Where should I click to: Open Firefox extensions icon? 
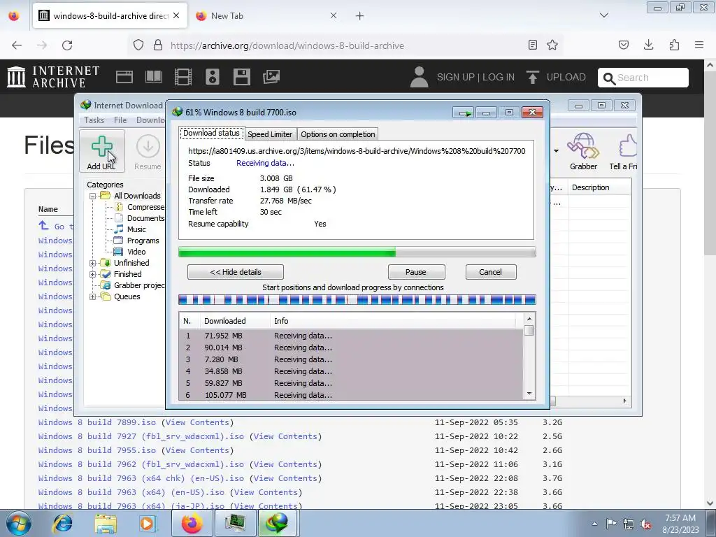674,45
